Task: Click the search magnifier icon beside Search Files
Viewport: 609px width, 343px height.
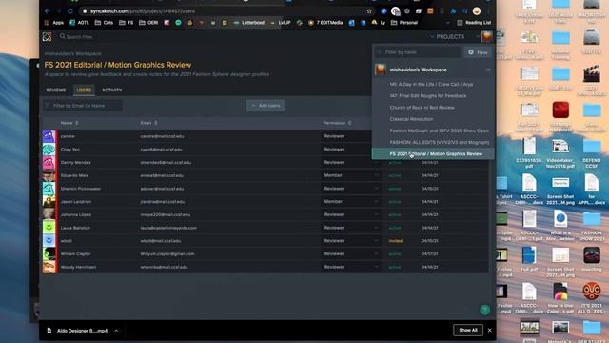Action: tap(62, 36)
